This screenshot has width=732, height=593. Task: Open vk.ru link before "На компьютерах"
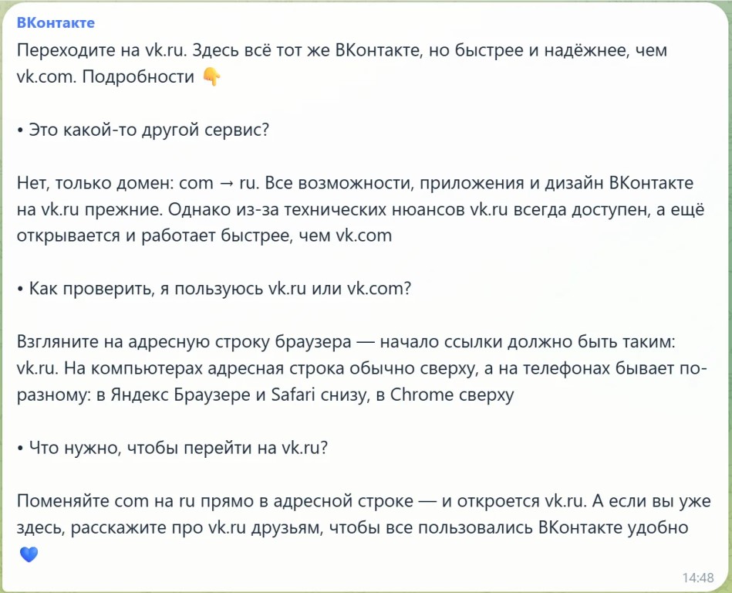(36, 369)
